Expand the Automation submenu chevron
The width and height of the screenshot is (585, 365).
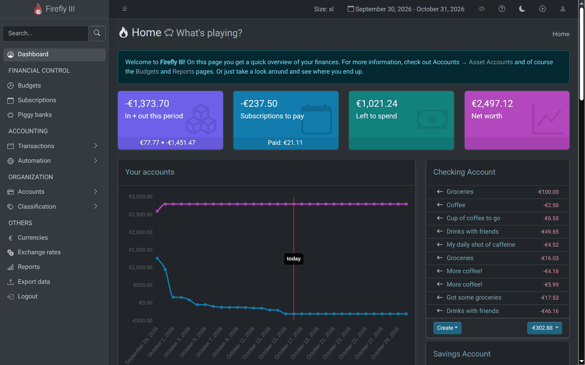96,161
